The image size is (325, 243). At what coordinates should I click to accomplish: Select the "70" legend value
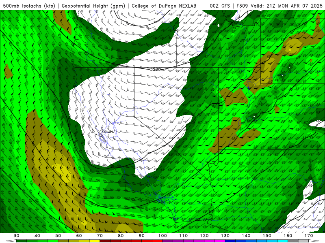click(100, 236)
